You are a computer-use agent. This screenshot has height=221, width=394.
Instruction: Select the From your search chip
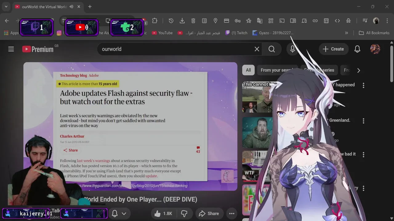click(277, 70)
